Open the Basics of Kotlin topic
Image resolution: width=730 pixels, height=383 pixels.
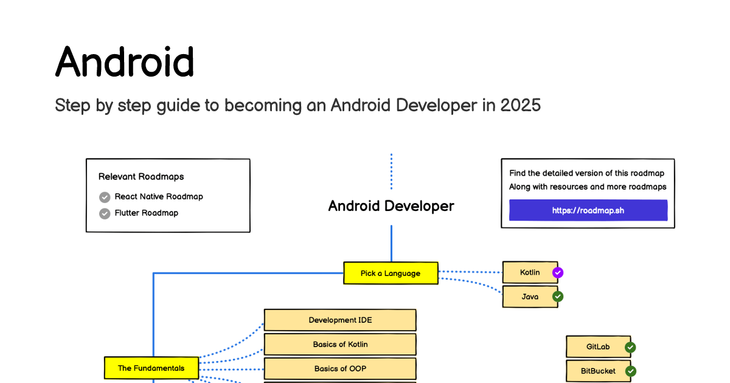tap(340, 344)
